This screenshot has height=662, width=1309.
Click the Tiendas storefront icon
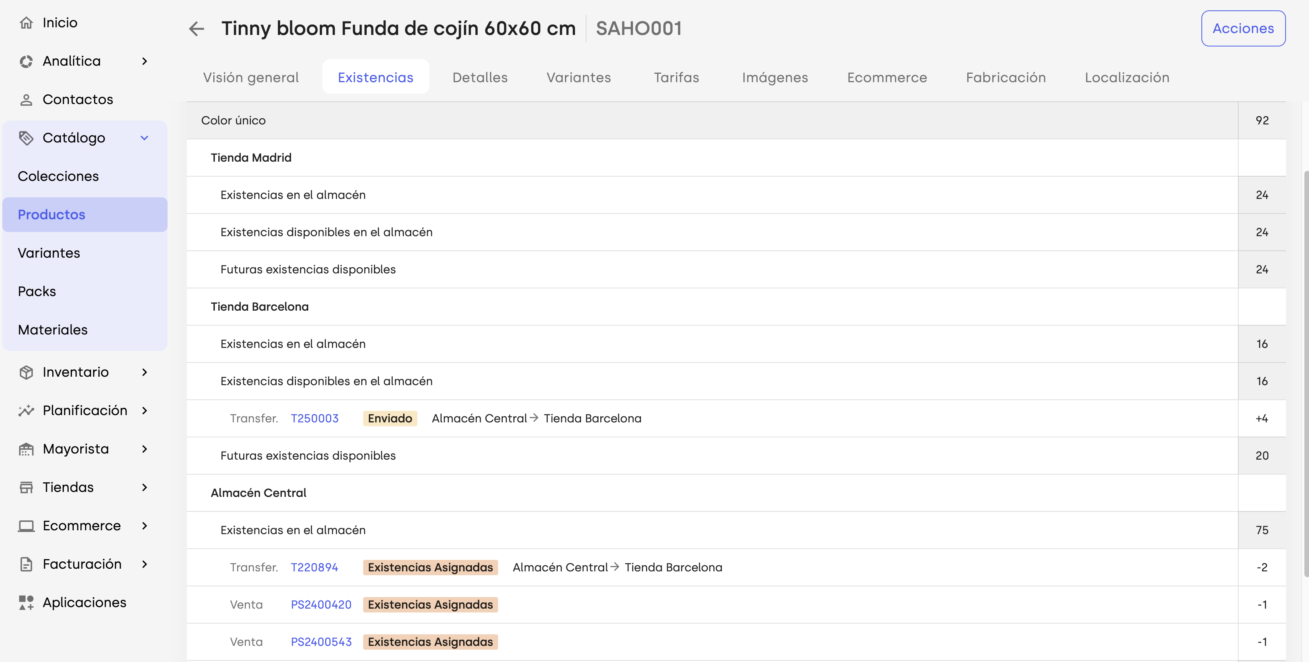pos(26,487)
